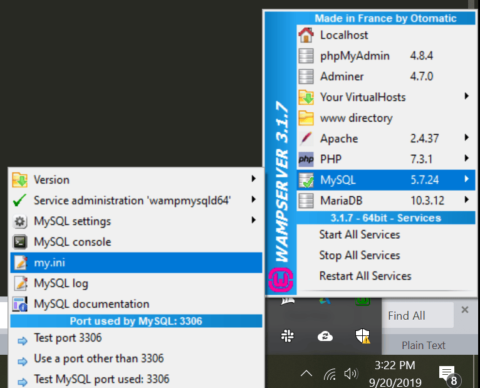Click the MariaDB database icon
This screenshot has width=480, height=388.
(x=306, y=201)
